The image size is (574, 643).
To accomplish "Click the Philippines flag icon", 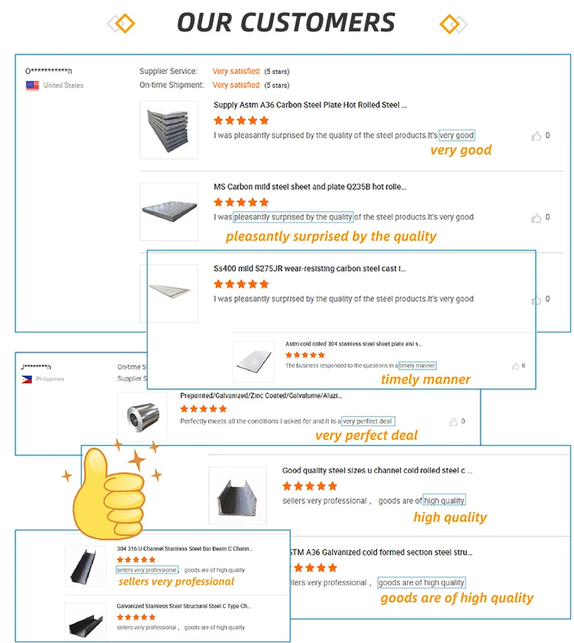I will click(27, 379).
